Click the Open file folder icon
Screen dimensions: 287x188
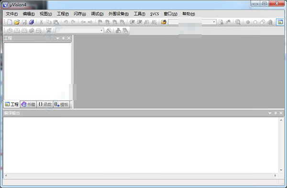point(17,22)
